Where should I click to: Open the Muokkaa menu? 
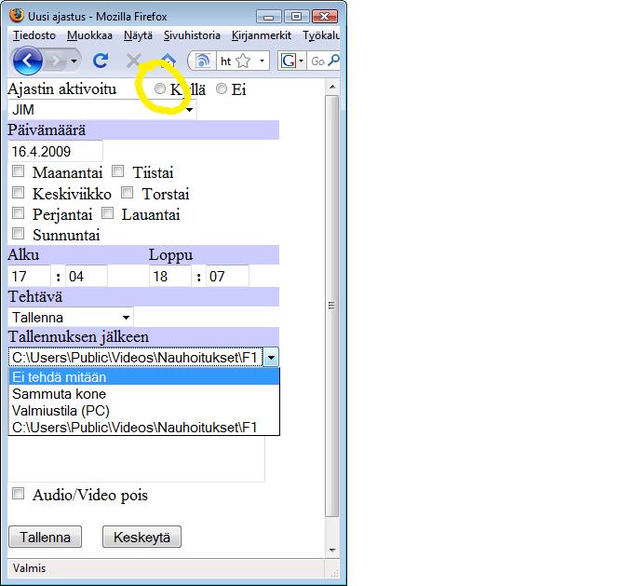point(89,35)
